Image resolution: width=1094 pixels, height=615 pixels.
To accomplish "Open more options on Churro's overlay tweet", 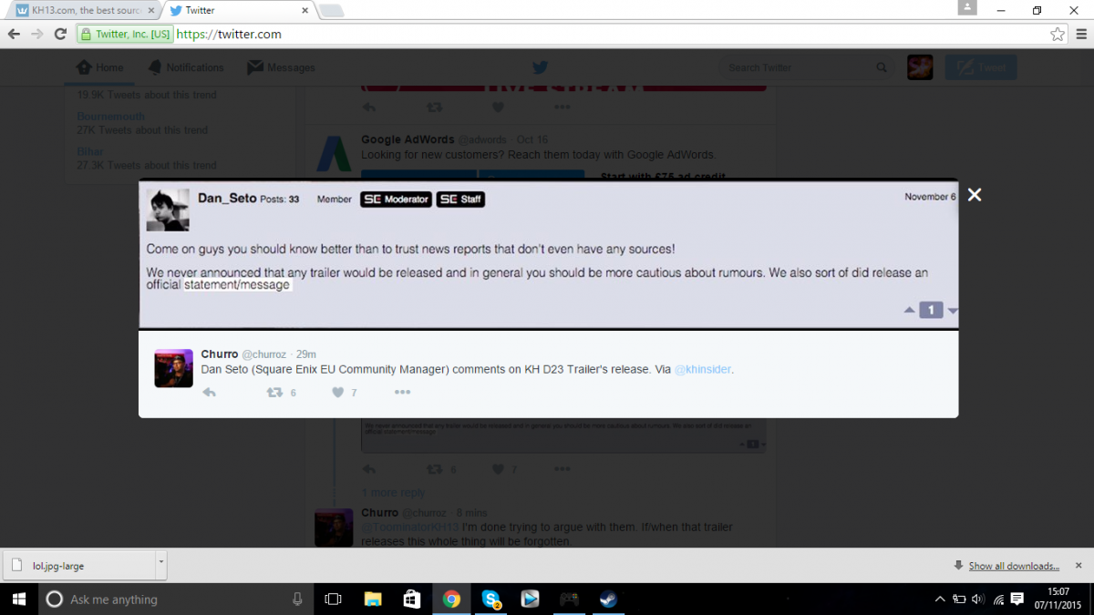I will (x=402, y=393).
